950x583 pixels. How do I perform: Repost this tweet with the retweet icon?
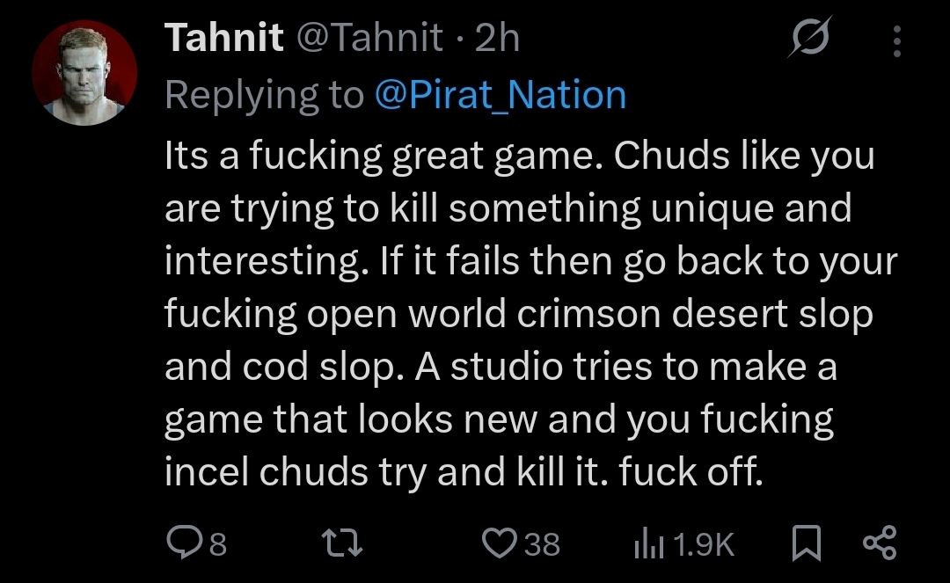click(x=341, y=543)
